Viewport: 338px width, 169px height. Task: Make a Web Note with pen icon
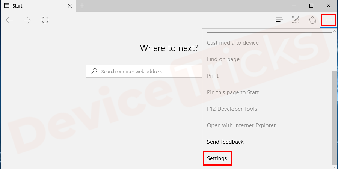296,20
